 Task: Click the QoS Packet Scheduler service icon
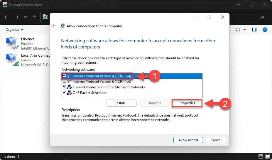[x=69, y=92]
